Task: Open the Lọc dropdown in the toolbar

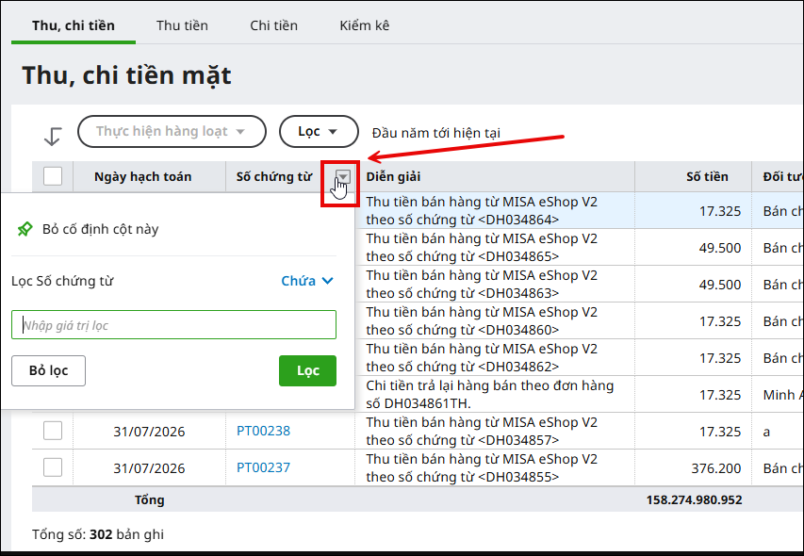Action: coord(319,132)
